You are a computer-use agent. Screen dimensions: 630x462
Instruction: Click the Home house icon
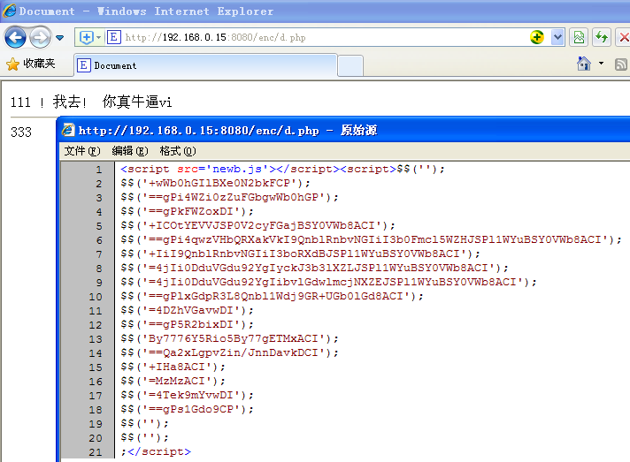[584, 64]
